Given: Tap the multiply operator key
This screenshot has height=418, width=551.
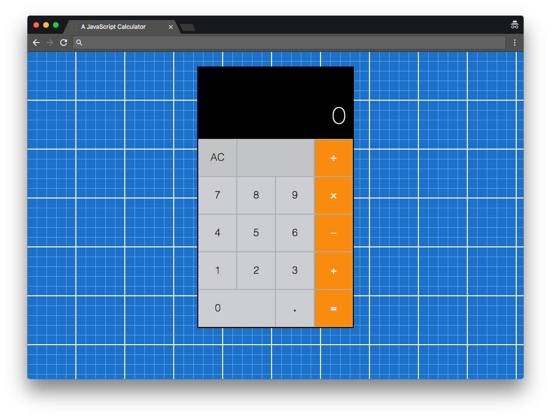Looking at the screenshot, I should [333, 196].
